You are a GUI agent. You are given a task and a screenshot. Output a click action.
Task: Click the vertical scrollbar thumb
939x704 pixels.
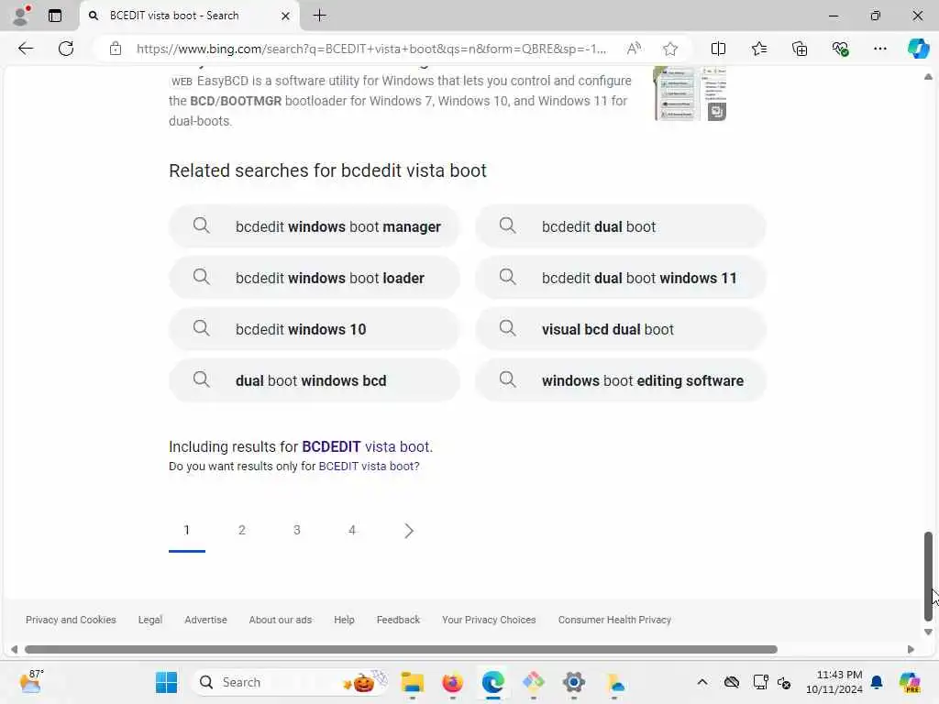928,576
